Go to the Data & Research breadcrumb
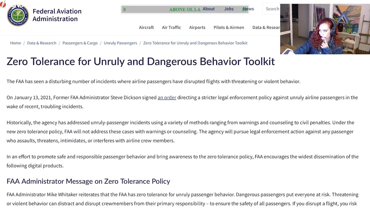The width and height of the screenshot is (370, 208). [42, 43]
